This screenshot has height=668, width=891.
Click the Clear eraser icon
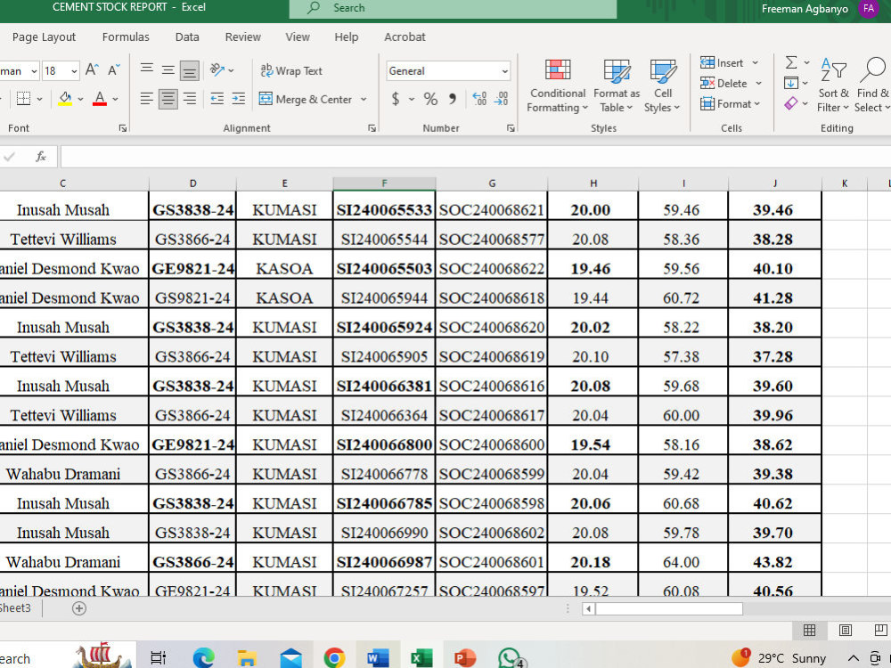[791, 103]
